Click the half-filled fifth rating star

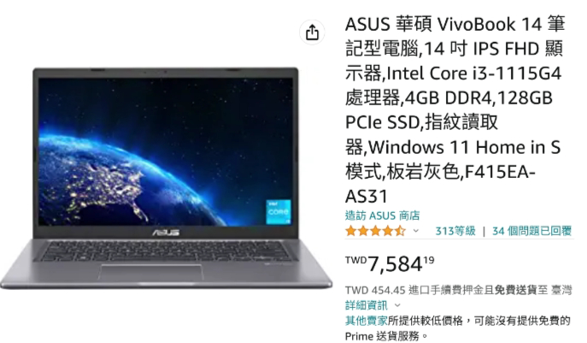pyautogui.click(x=400, y=231)
